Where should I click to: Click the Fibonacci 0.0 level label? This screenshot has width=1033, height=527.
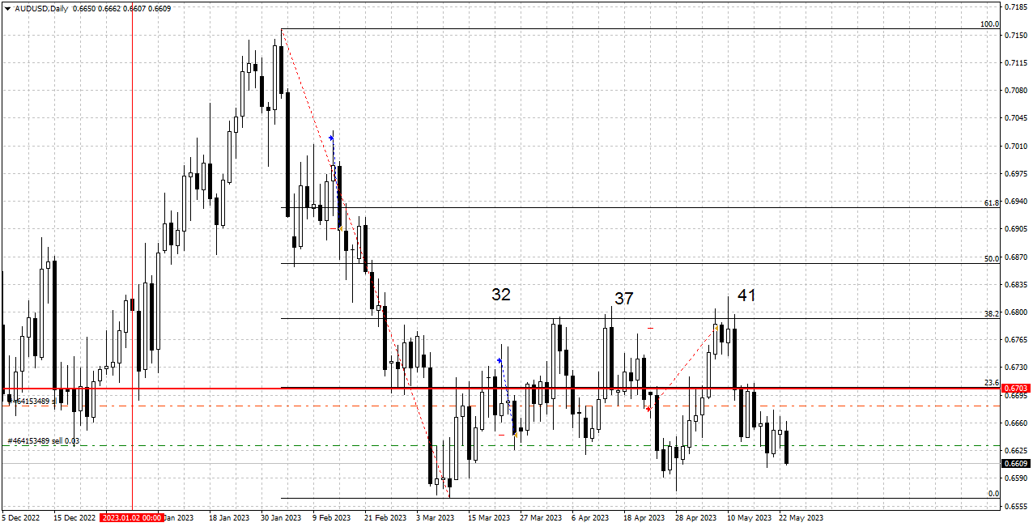(993, 493)
